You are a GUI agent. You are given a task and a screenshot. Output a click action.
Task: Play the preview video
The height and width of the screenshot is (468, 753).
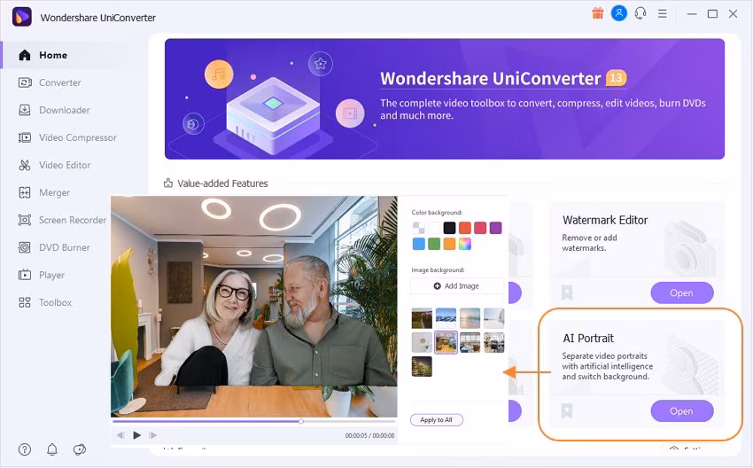[x=136, y=435]
